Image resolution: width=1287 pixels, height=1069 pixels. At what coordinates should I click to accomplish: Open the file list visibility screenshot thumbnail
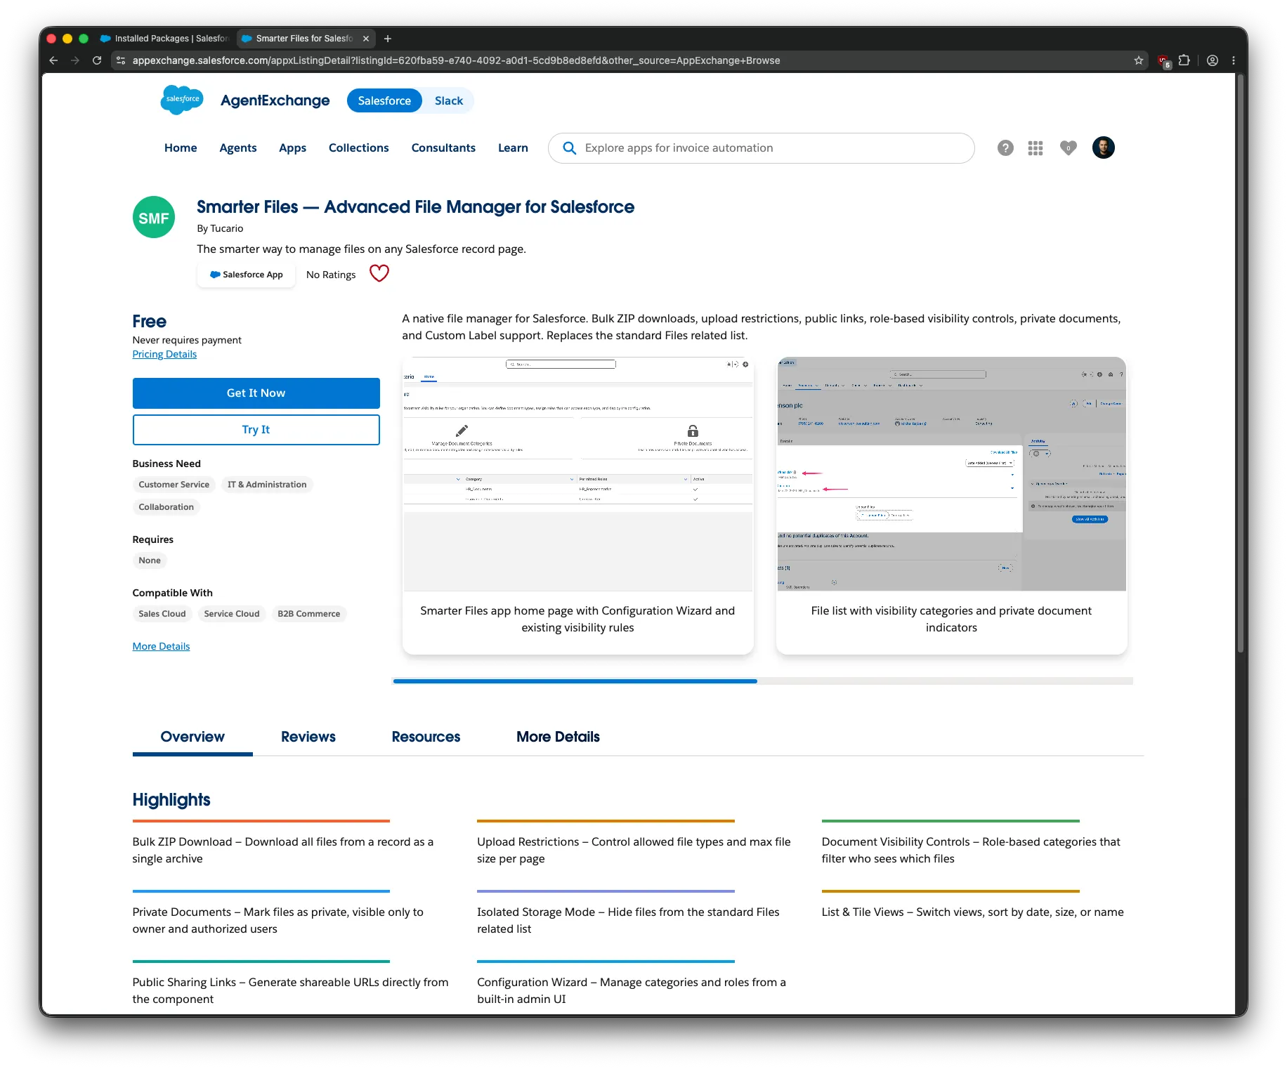(951, 474)
